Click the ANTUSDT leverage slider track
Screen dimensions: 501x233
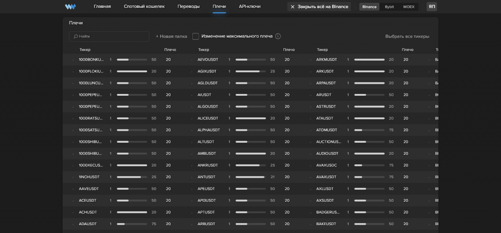tap(250, 177)
